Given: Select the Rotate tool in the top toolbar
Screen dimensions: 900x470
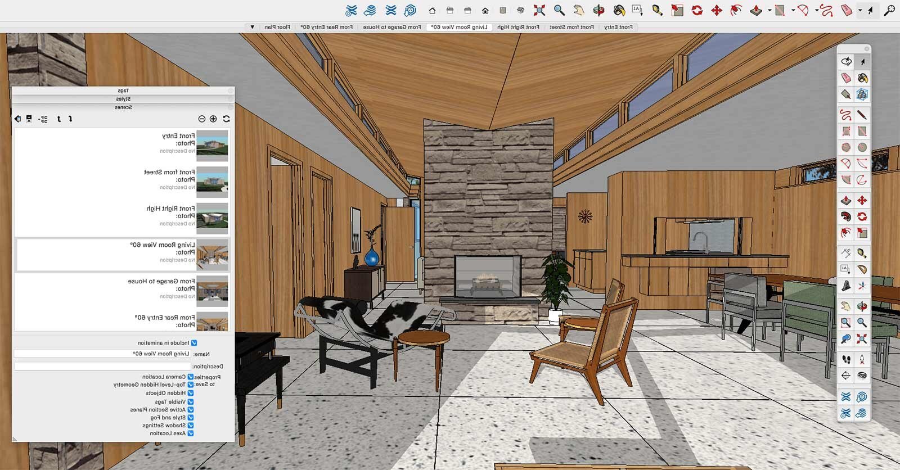Looking at the screenshot, I should click(x=697, y=10).
